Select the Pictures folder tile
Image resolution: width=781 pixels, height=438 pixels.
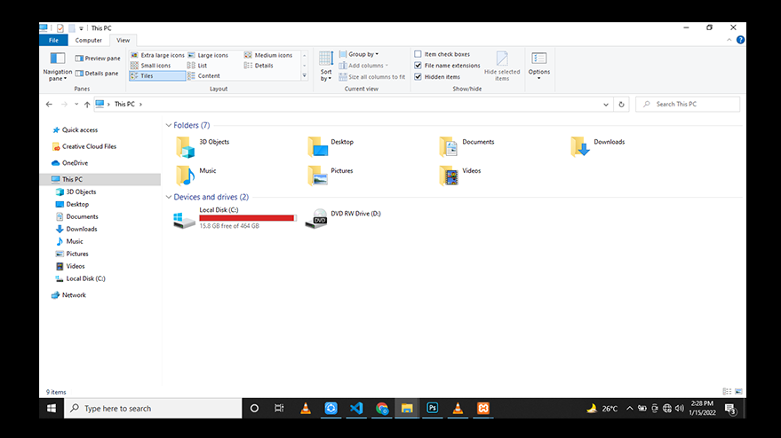point(331,176)
